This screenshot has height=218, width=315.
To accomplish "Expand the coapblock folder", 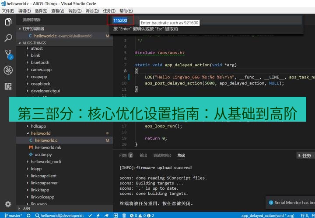I will click(40, 84).
